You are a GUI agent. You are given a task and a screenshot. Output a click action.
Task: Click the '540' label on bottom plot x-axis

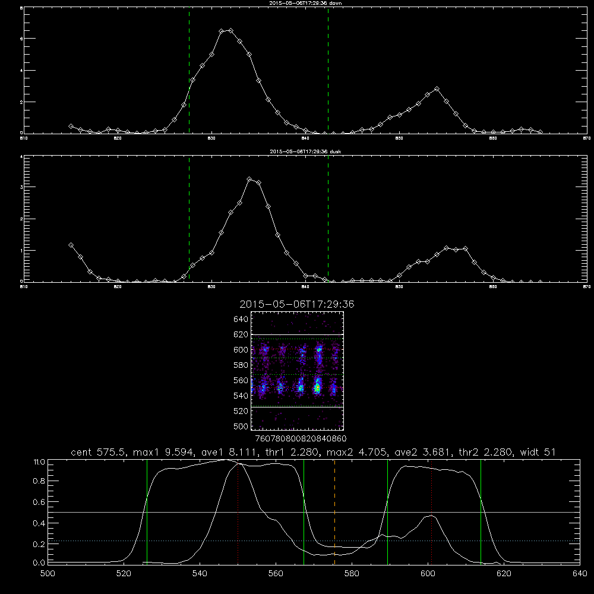[x=200, y=574]
